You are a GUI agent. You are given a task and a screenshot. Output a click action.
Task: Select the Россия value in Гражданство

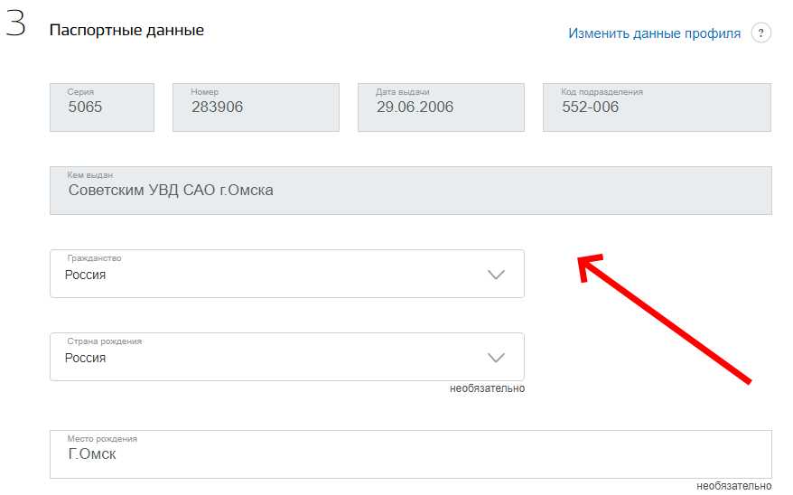coord(86,276)
